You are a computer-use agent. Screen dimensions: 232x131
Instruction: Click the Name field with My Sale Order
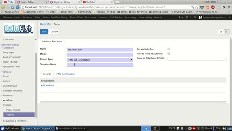tap(100, 49)
